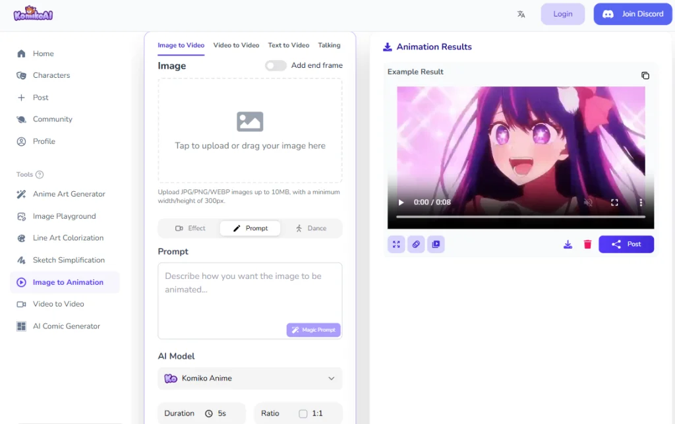Screen dimensions: 675x424
Task: Click the copy icon above the example video
Action: 645,75
